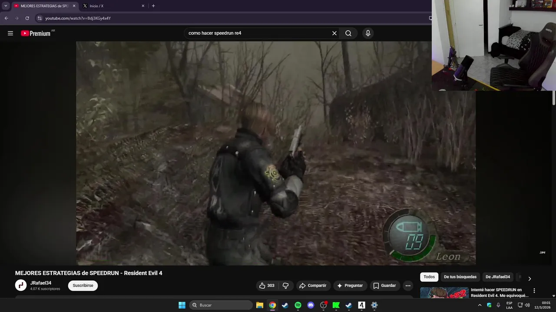Save video with the Guardar button
This screenshot has width=556, height=312.
pyautogui.click(x=384, y=286)
